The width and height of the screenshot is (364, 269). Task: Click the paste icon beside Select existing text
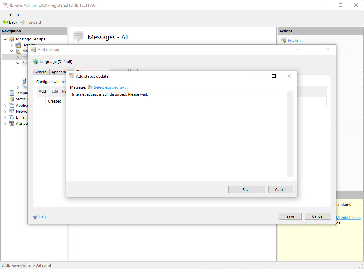90,87
